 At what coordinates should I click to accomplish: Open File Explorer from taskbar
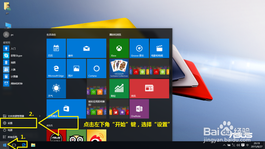coord(33,145)
